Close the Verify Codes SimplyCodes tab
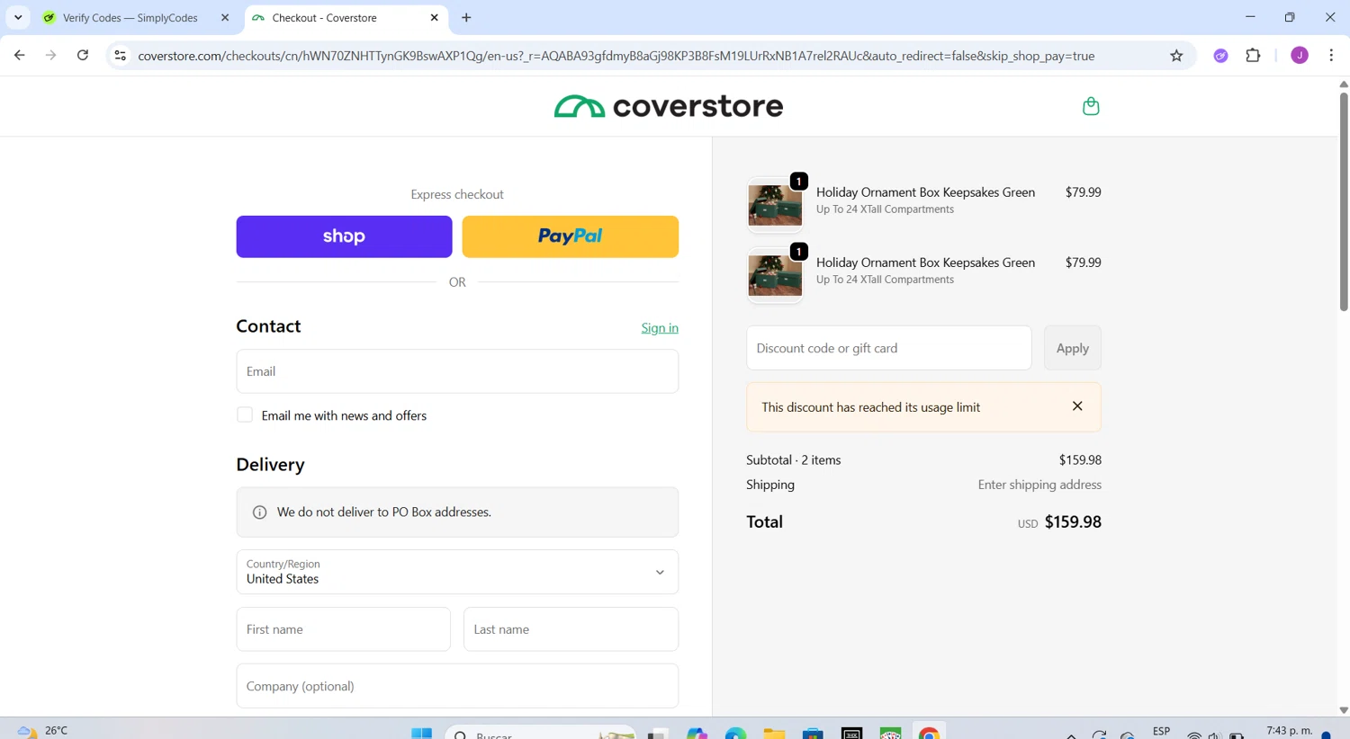The image size is (1350, 739). [225, 18]
